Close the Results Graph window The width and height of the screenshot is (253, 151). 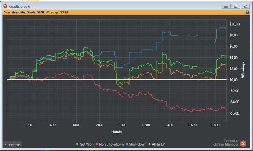click(245, 6)
